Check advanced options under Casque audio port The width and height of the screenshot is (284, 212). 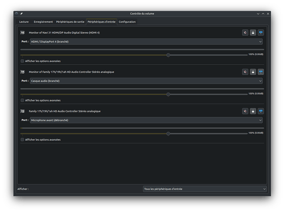[x=23, y=100]
